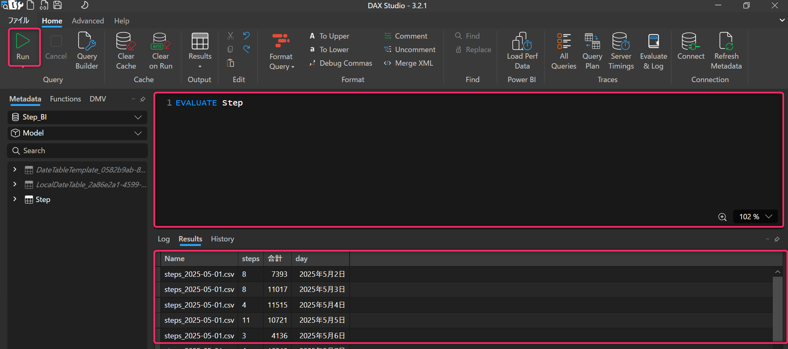This screenshot has height=349, width=788.
Task: Click the Name column header
Action: tap(199, 259)
